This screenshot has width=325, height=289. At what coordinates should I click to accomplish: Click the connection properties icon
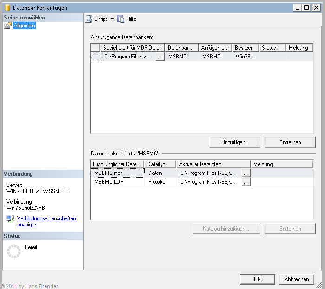point(10,219)
